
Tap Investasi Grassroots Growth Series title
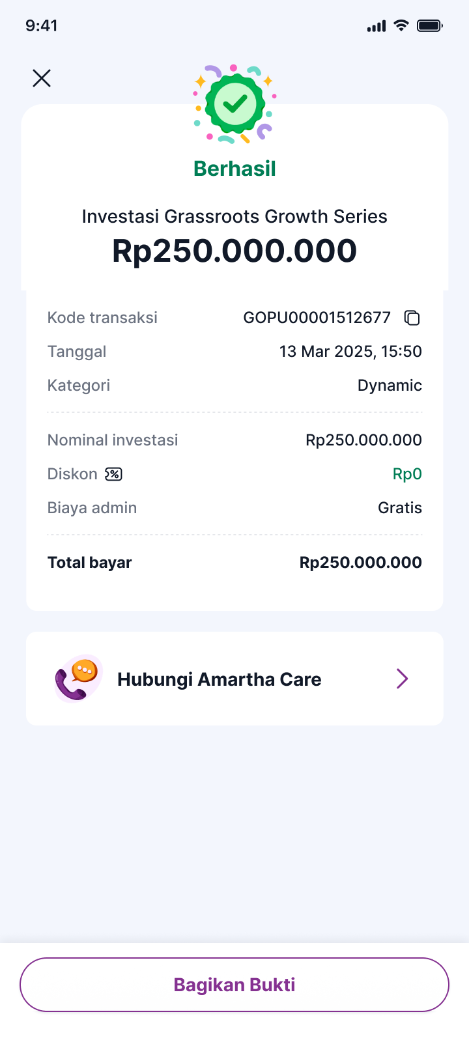[x=234, y=216]
